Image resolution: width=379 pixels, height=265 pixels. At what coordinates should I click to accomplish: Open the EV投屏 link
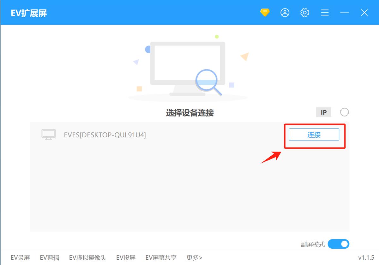tap(126, 257)
